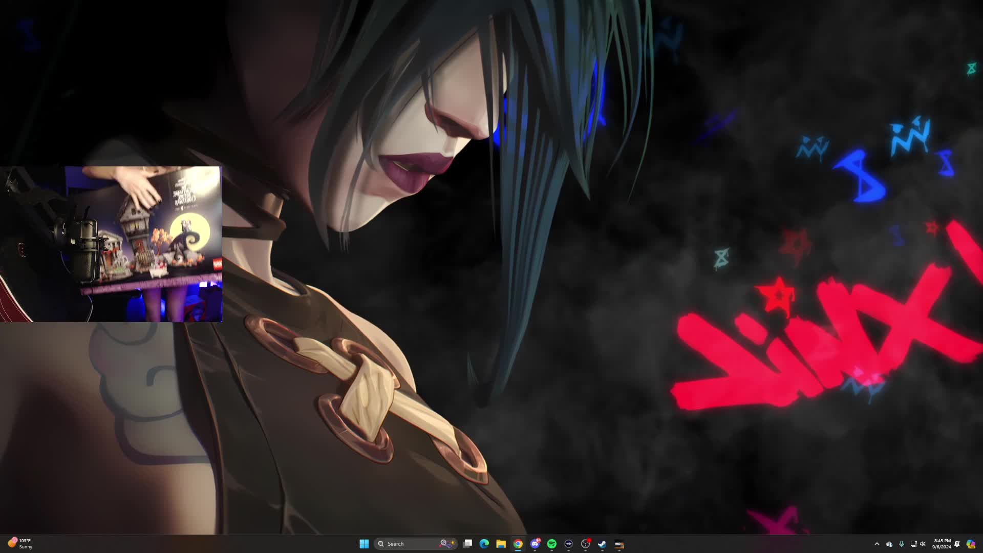Open File Explorer from the taskbar
The width and height of the screenshot is (983, 553).
coord(501,544)
